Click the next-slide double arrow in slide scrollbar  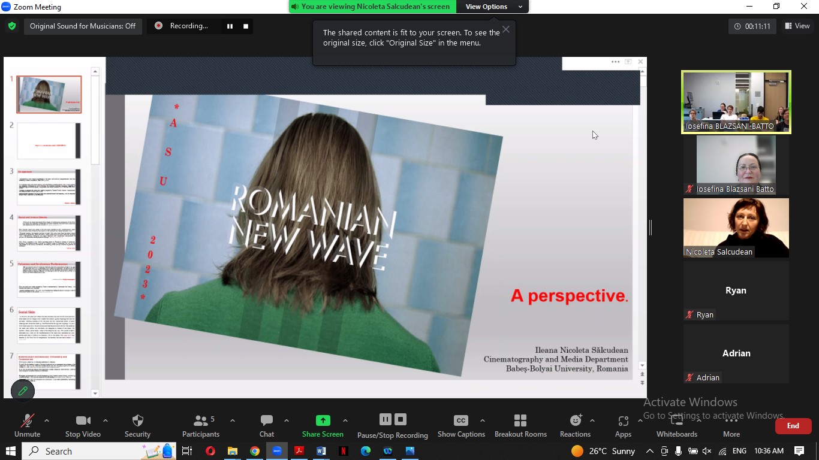coord(642,383)
